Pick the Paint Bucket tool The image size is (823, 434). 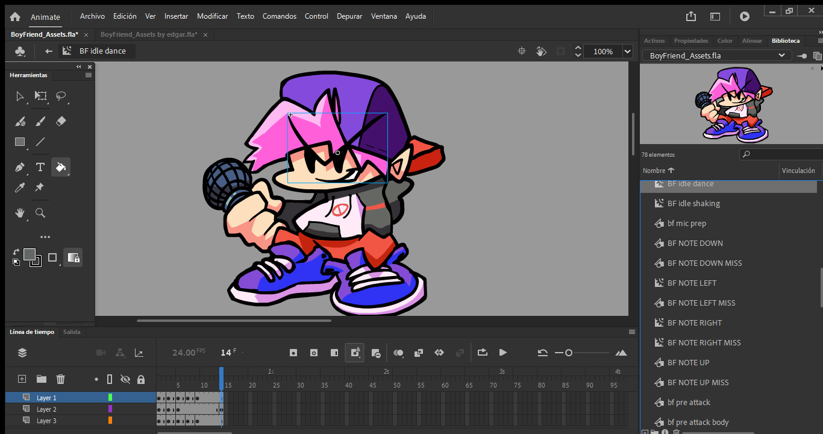pos(60,167)
